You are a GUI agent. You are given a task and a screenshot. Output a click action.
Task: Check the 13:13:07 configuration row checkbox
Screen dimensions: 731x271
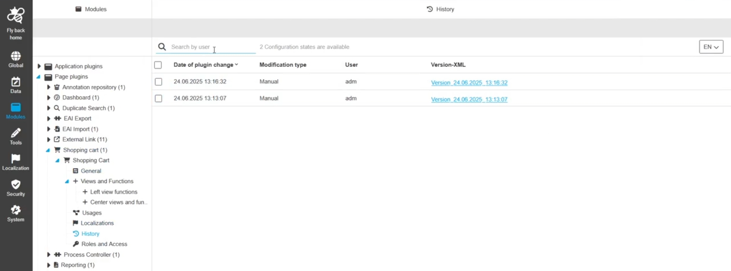click(x=158, y=99)
